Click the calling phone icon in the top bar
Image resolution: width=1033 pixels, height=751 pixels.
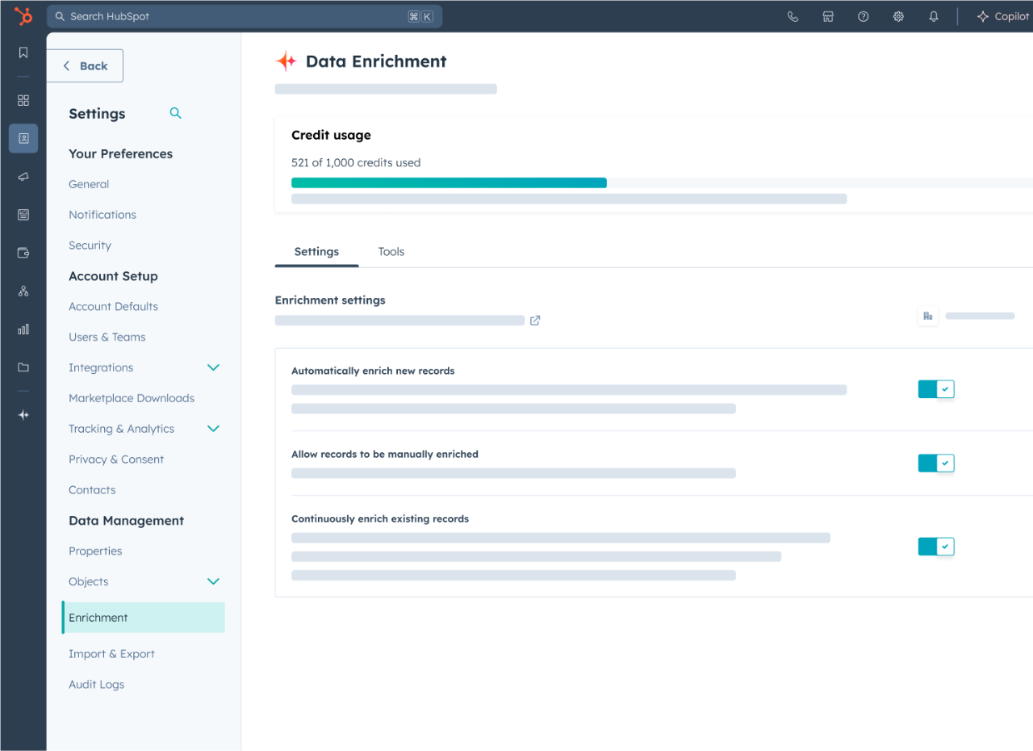(x=793, y=16)
